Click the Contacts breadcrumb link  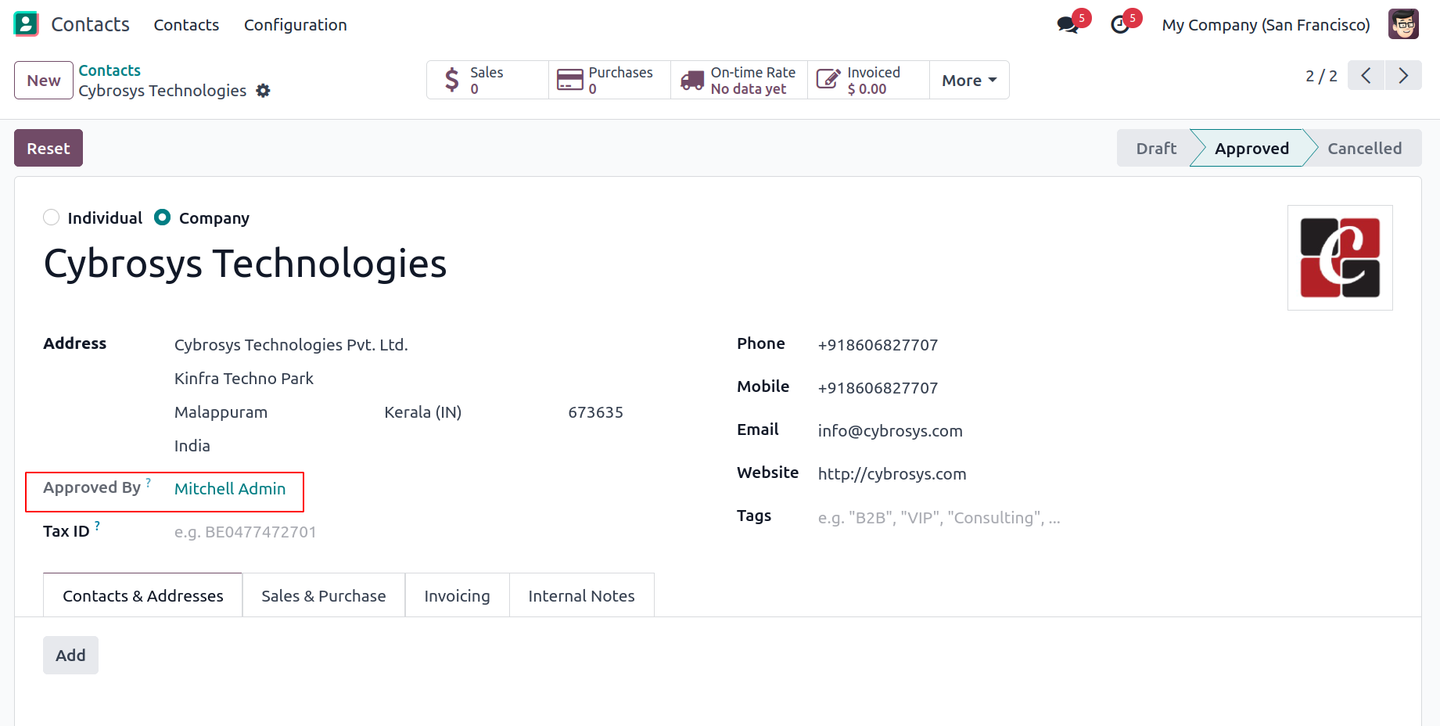point(110,70)
